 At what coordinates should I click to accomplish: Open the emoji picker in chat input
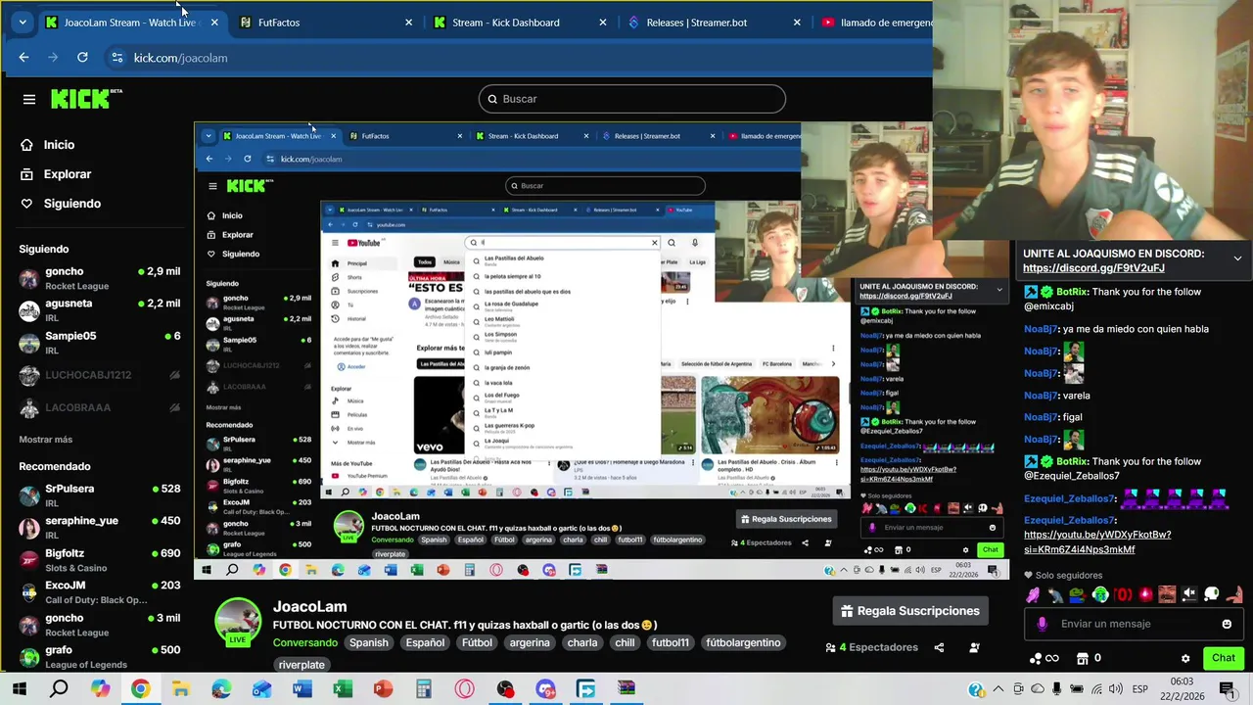click(x=1227, y=624)
